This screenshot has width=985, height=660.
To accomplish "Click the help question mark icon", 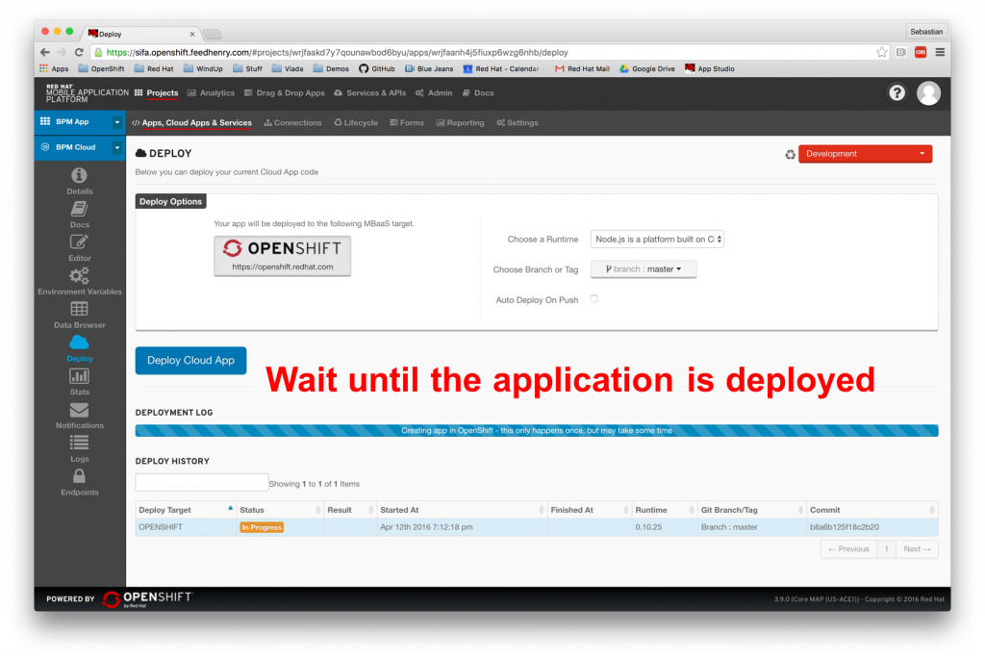I will [x=897, y=93].
